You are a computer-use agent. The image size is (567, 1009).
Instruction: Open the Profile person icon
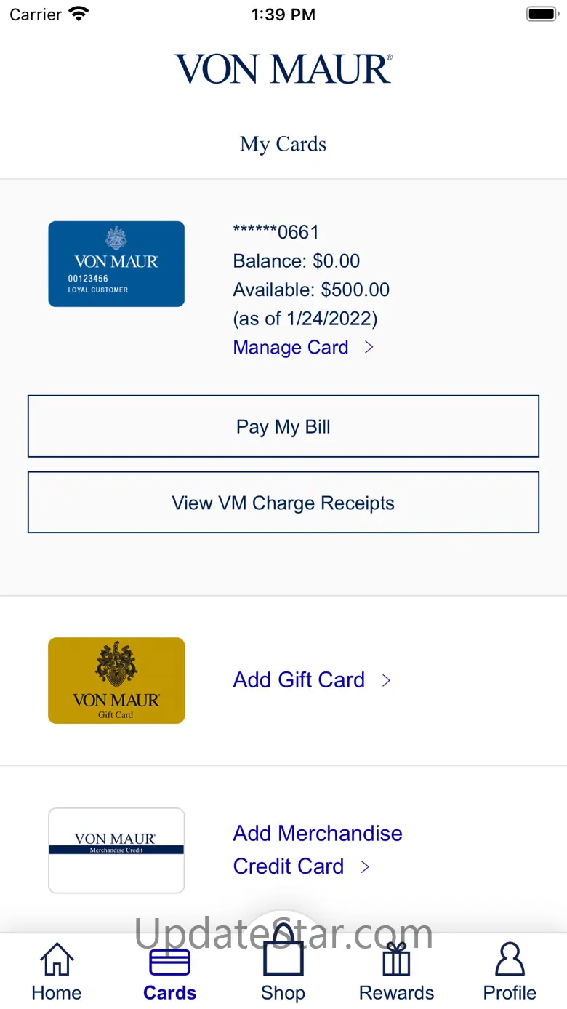(x=510, y=960)
